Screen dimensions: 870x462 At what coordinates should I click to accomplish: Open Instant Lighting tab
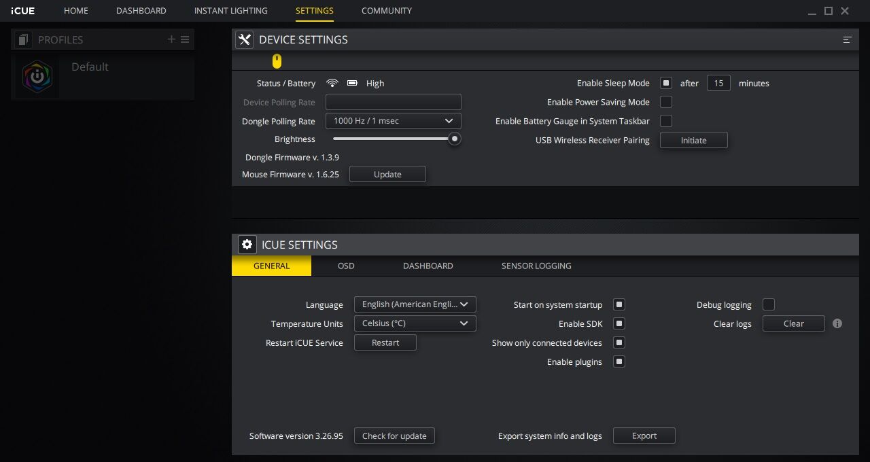point(231,11)
